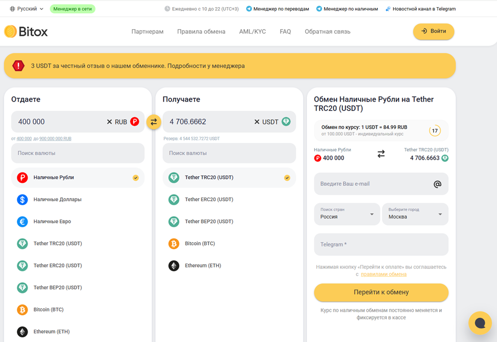
Task: Choose Tether BEP20 (USDT) in Отдаете list
Action: coord(78,287)
